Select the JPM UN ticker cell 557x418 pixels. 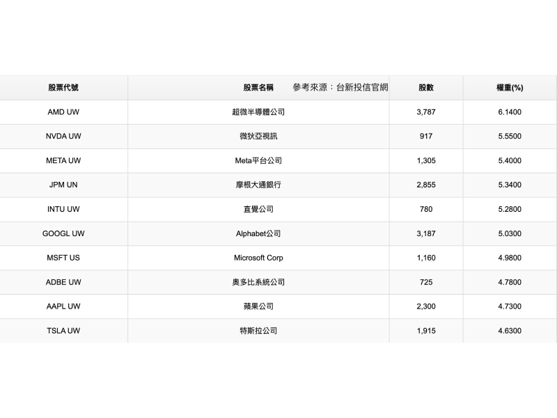tap(63, 185)
